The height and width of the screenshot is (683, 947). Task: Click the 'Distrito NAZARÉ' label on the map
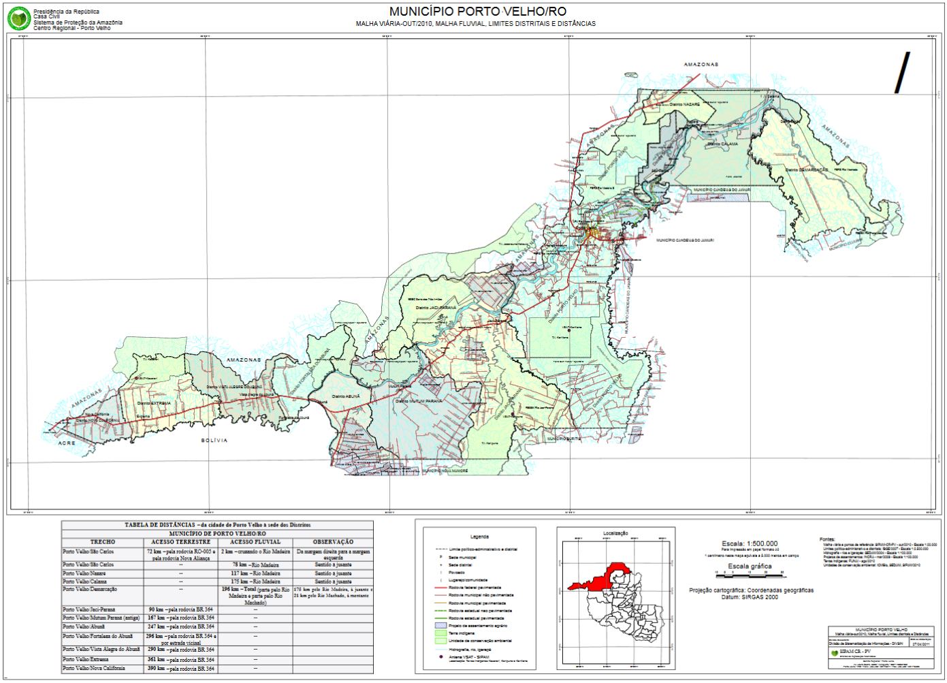684,105
